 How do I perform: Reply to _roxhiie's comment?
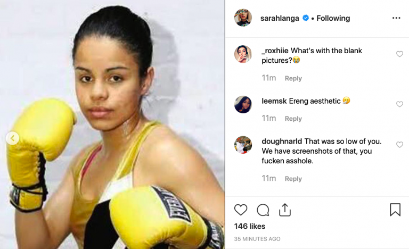pos(293,78)
